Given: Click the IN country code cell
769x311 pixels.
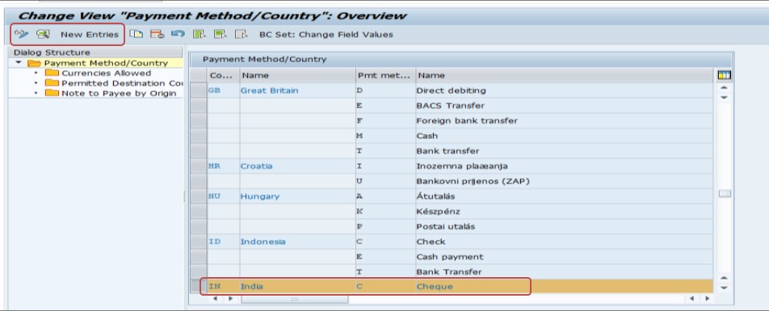Looking at the screenshot, I should click(x=223, y=287).
